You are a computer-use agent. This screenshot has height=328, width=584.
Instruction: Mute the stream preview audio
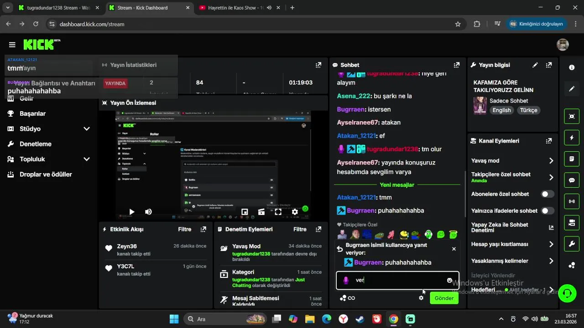click(148, 212)
